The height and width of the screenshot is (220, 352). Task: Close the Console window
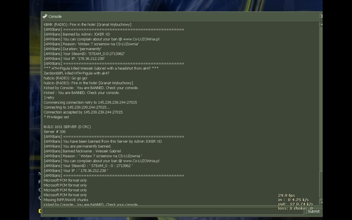pos(321,16)
